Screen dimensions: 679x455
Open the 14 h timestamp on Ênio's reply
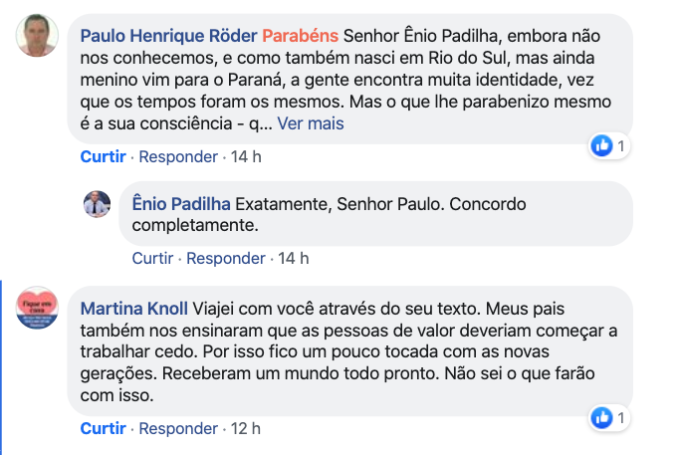click(293, 258)
